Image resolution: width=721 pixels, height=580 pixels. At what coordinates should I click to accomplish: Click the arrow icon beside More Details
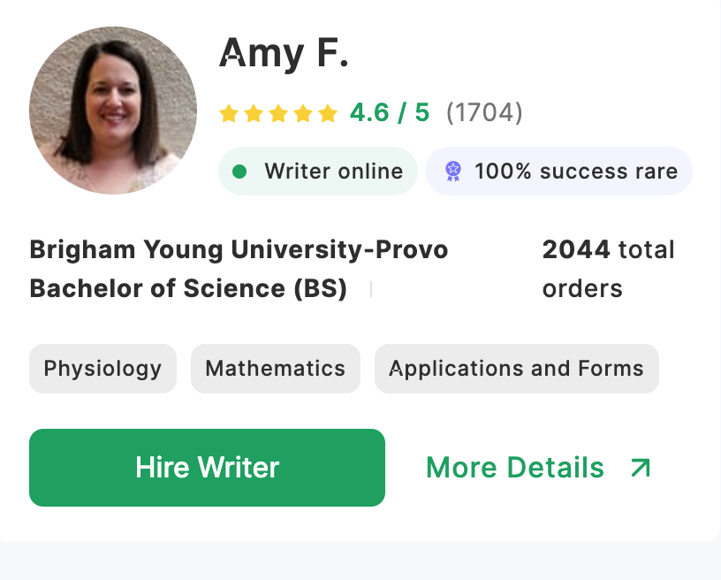click(x=641, y=468)
